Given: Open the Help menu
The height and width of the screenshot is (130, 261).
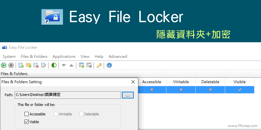Looking at the screenshot, I should 99,56.
